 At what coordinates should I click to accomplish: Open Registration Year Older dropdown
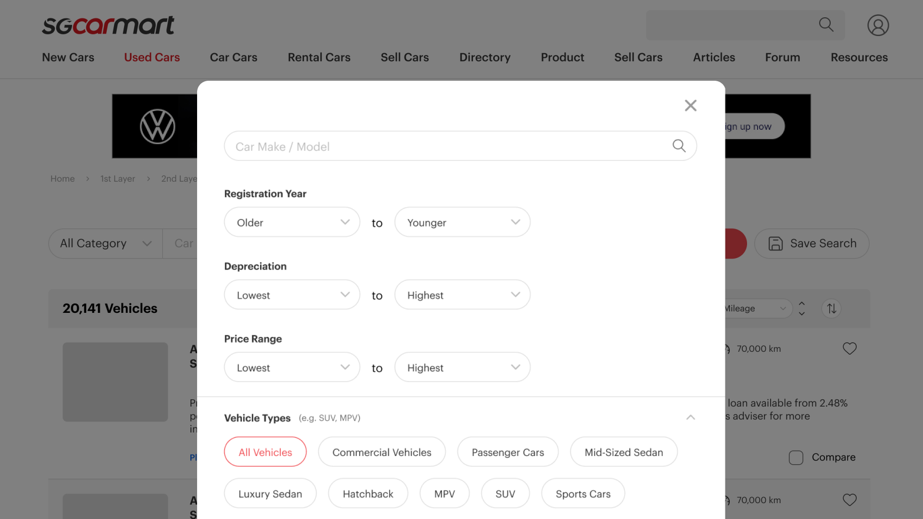(292, 222)
